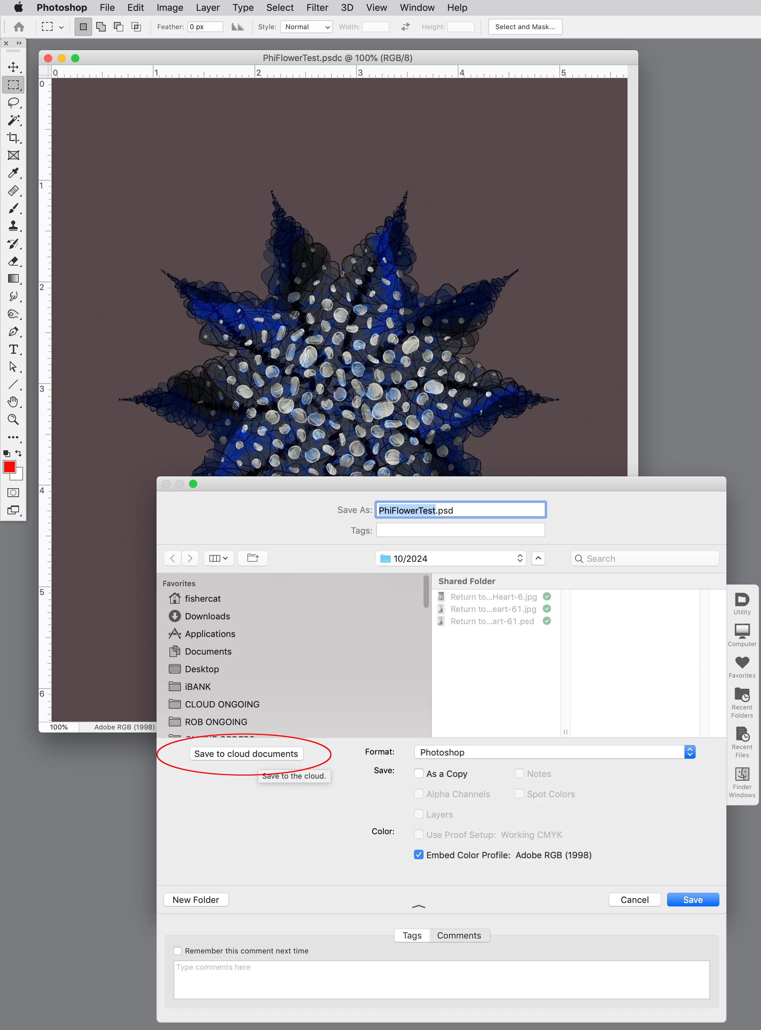The image size is (761, 1030).
Task: Choose the Eyedropper tool
Action: coord(13,173)
